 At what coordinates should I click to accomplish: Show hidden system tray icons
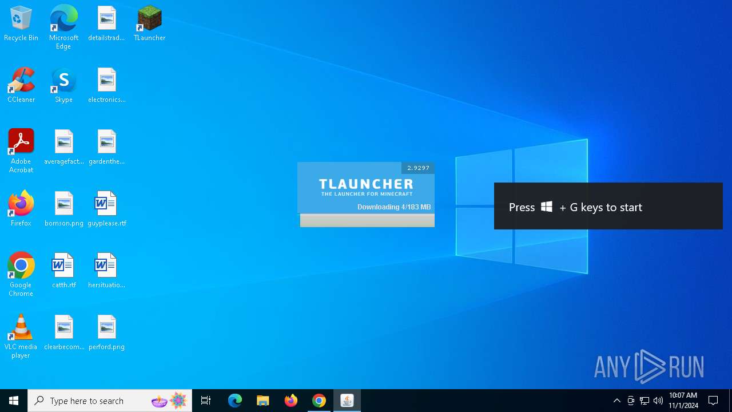pyautogui.click(x=616, y=401)
